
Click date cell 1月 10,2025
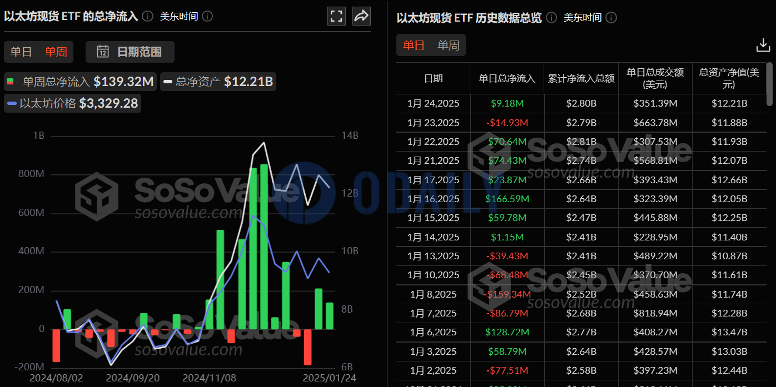pyautogui.click(x=434, y=275)
